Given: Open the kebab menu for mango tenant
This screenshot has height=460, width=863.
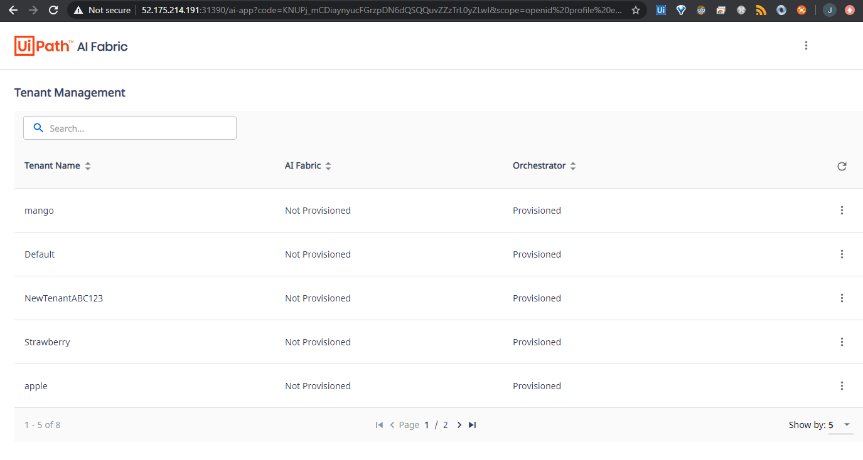Looking at the screenshot, I should (x=842, y=211).
